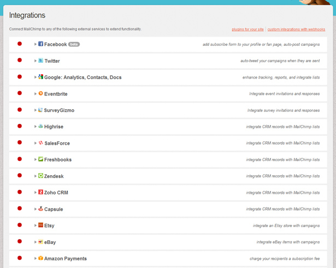The height and width of the screenshot is (268, 336).
Task: Click the Amazon Payments box icon
Action: (41, 258)
